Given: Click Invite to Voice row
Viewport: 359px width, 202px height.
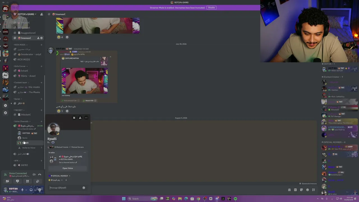Looking at the screenshot, I should tap(29, 148).
